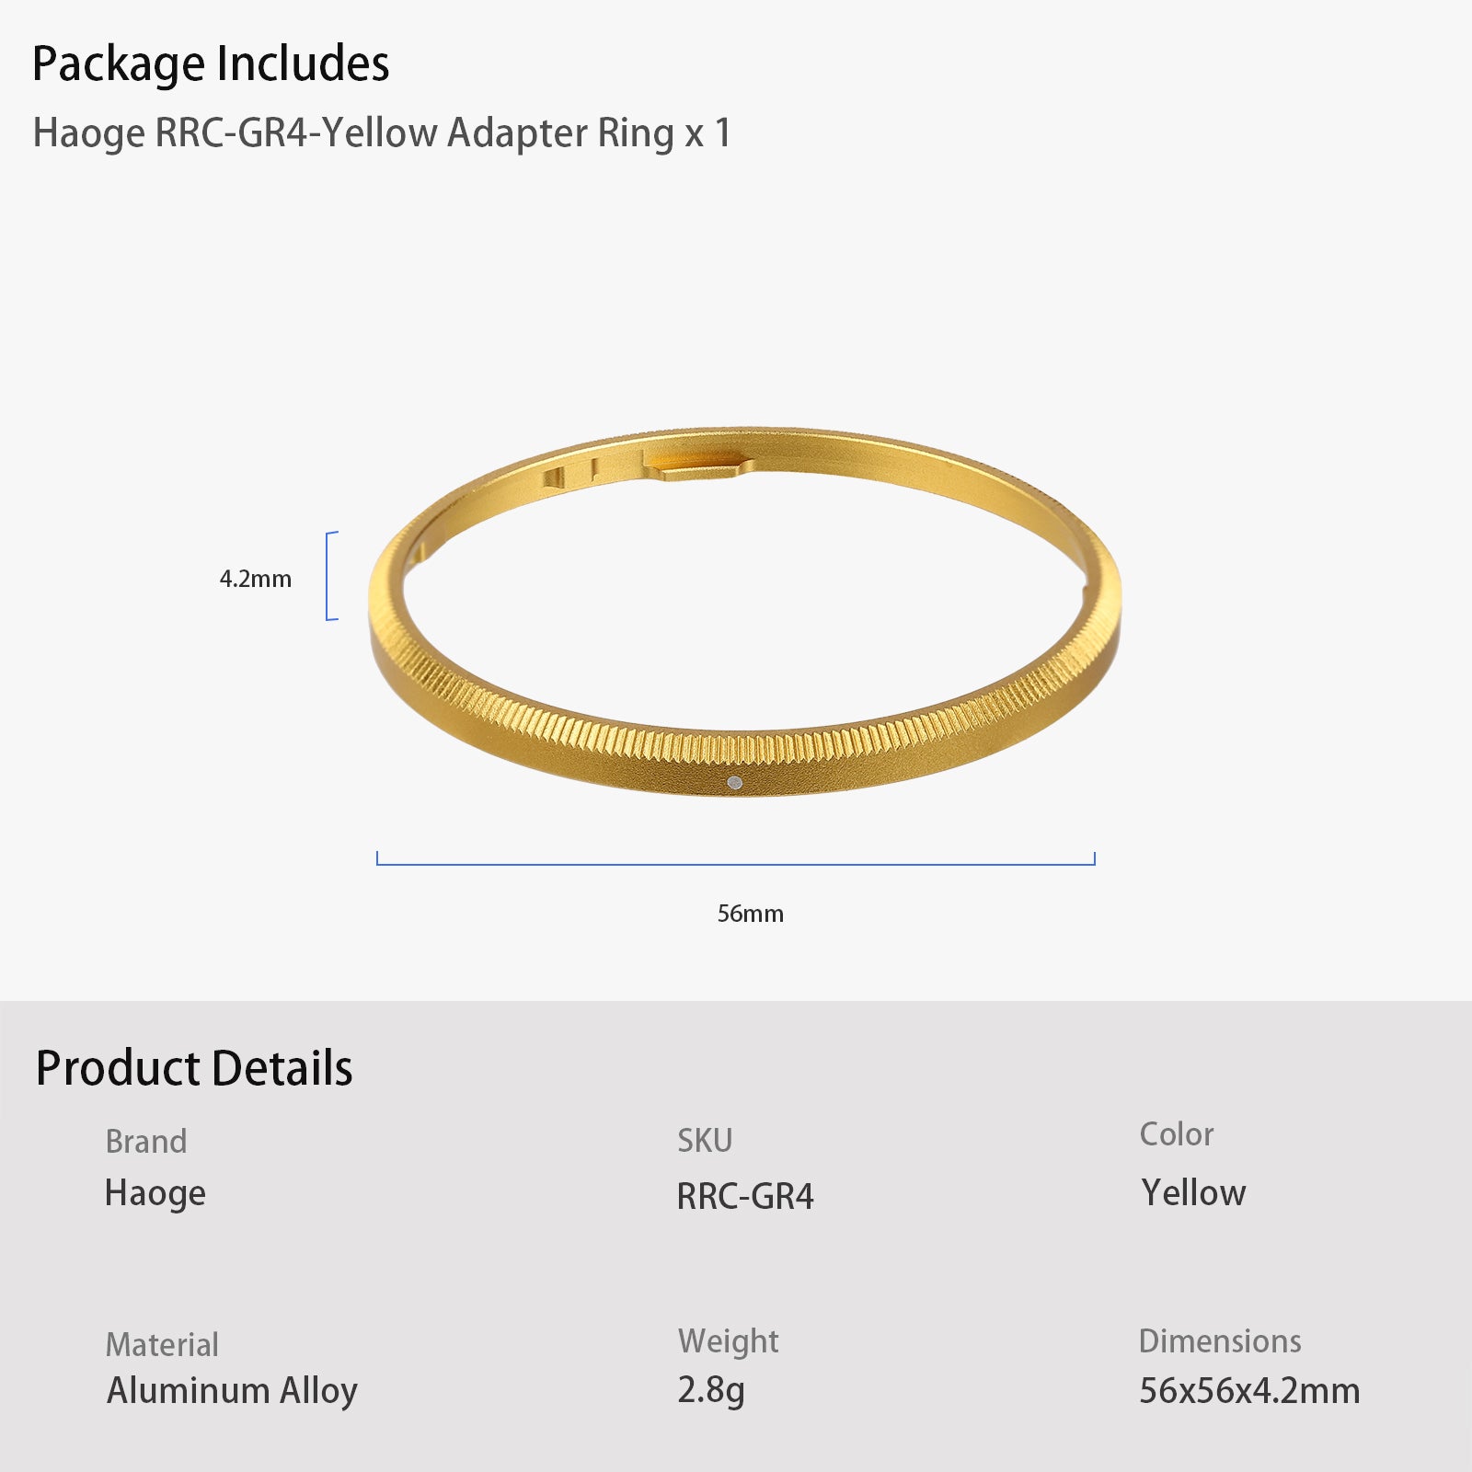Click the Weight field label

[728, 1341]
